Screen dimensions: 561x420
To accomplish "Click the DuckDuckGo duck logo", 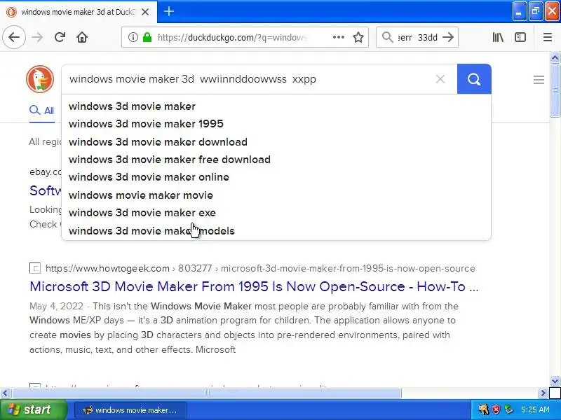I will [x=40, y=79].
